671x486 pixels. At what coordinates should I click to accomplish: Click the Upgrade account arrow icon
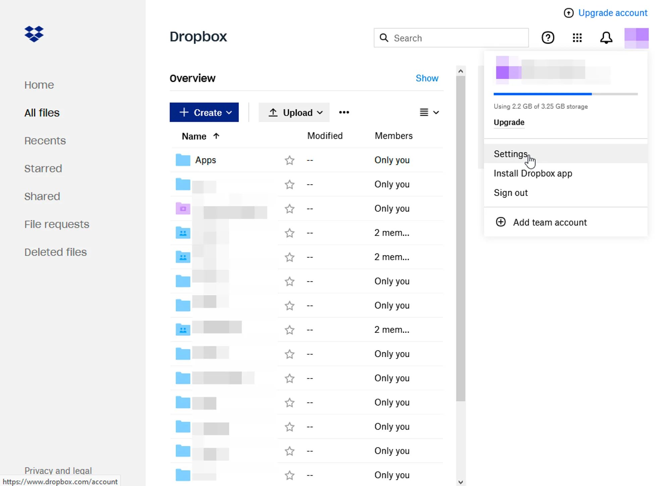568,13
